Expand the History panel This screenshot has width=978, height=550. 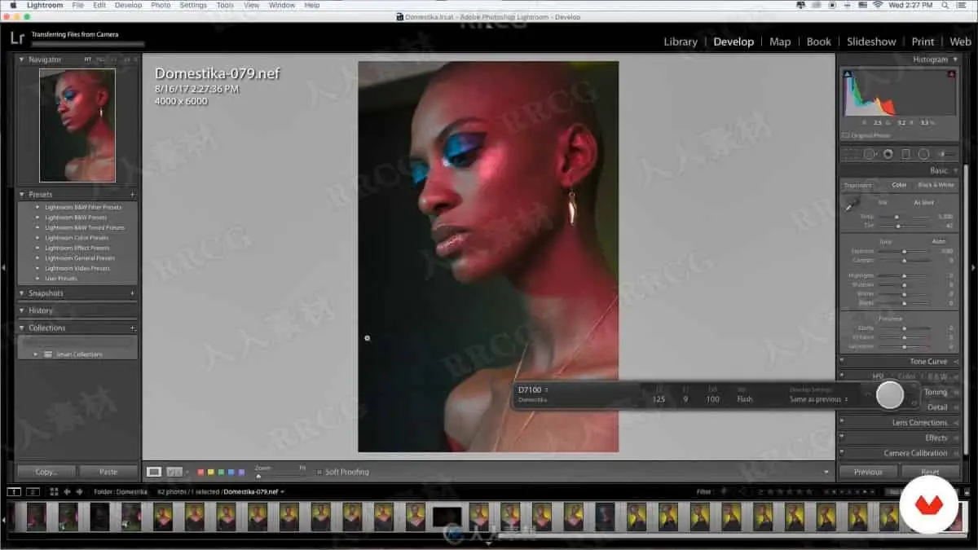(x=22, y=310)
